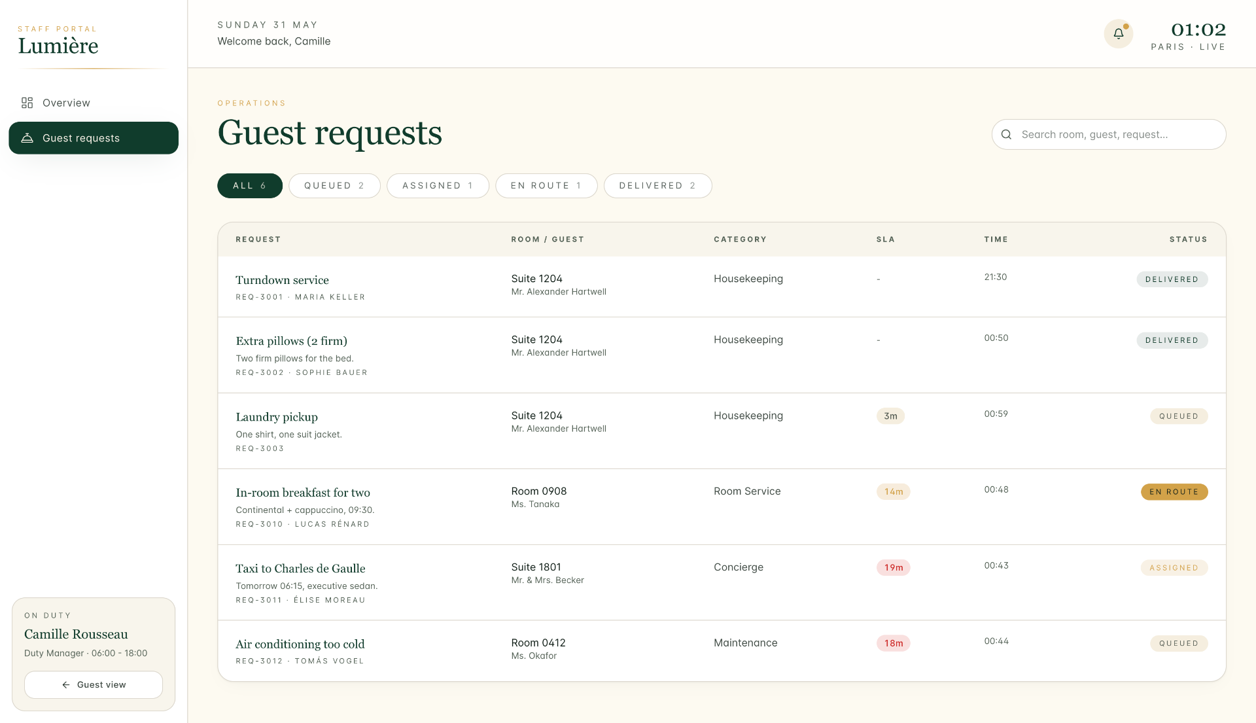The width and height of the screenshot is (1256, 723).
Task: Click the Category column header
Action: point(740,239)
